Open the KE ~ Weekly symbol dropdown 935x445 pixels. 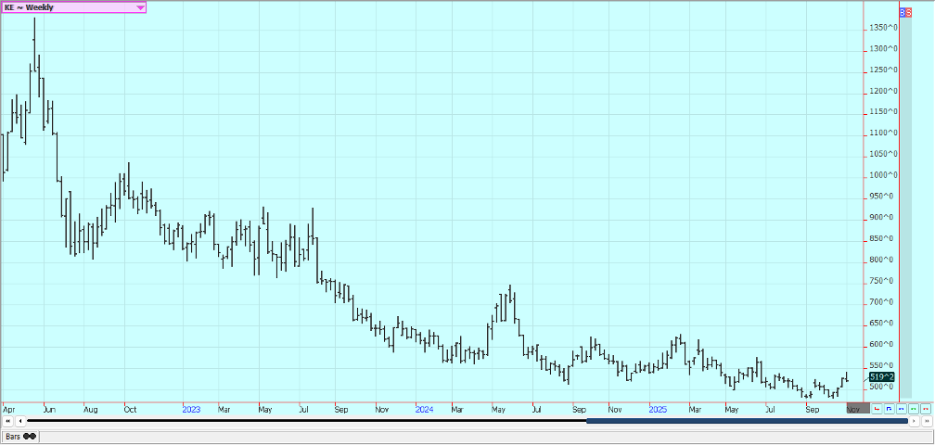pos(140,7)
